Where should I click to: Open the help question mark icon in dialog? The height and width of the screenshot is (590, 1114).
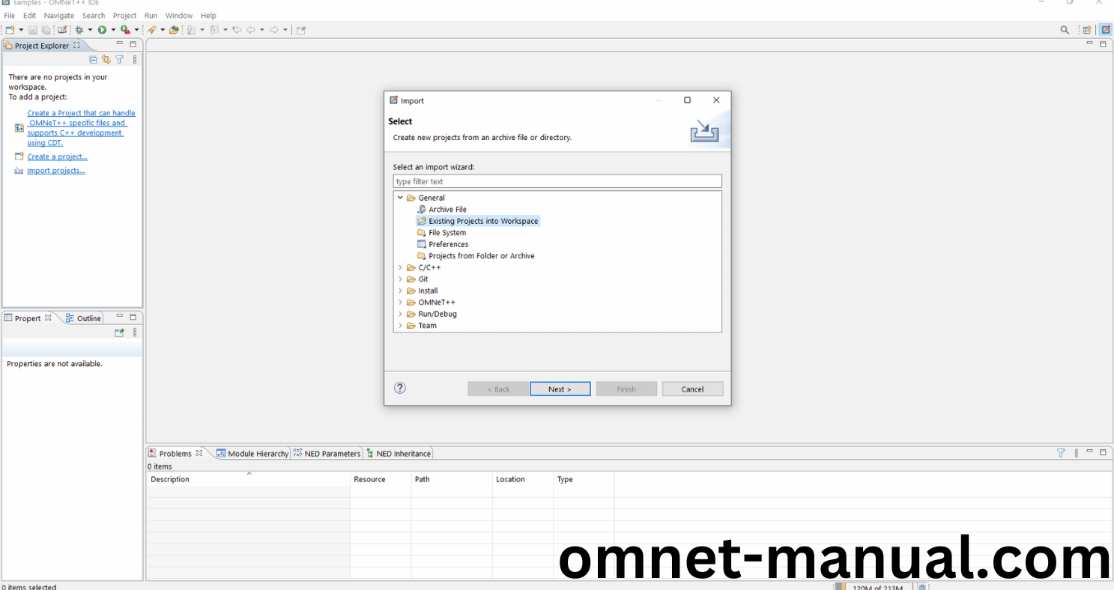[400, 388]
